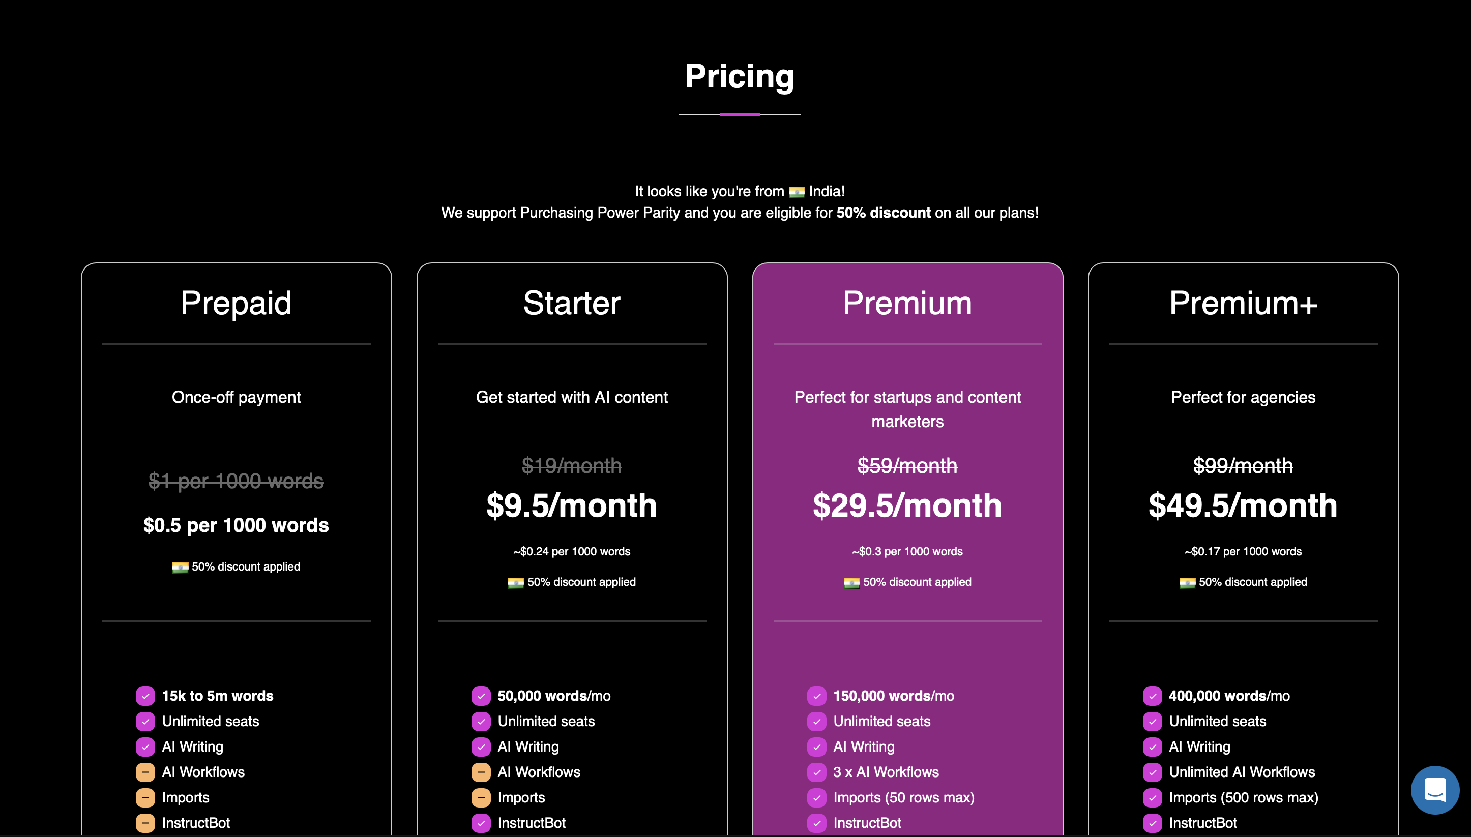Viewport: 1471px width, 837px height.
Task: Toggle the Prepaid AI Workflows minus checkbox
Action: 145,771
